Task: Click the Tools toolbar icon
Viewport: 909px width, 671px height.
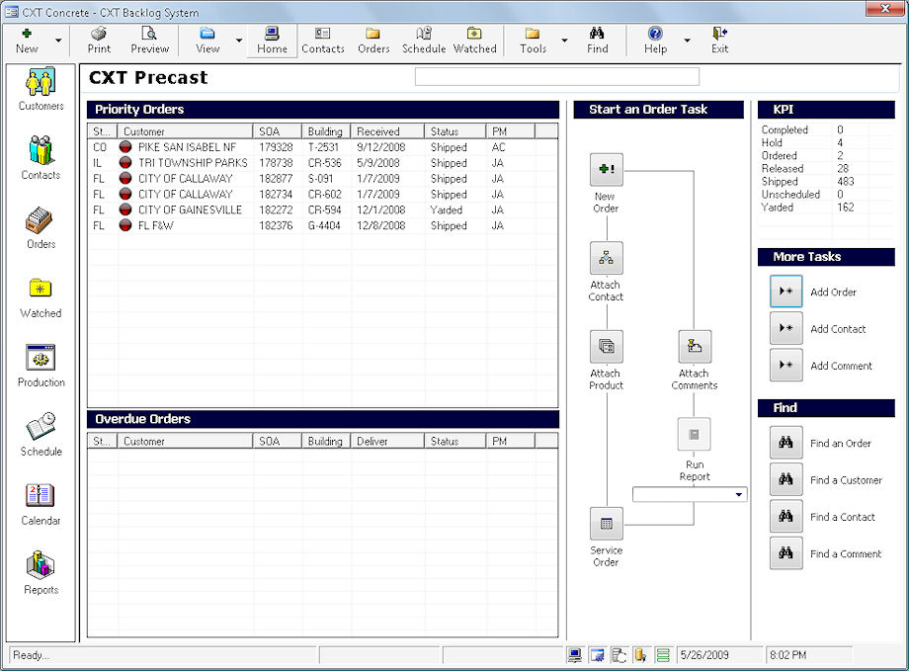Action: pyautogui.click(x=533, y=41)
